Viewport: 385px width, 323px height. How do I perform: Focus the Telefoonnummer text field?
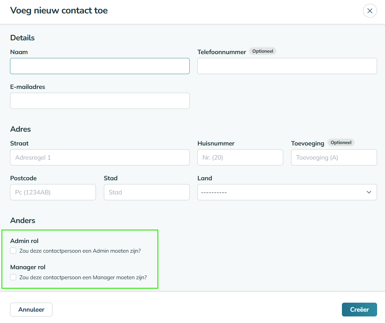[287, 66]
